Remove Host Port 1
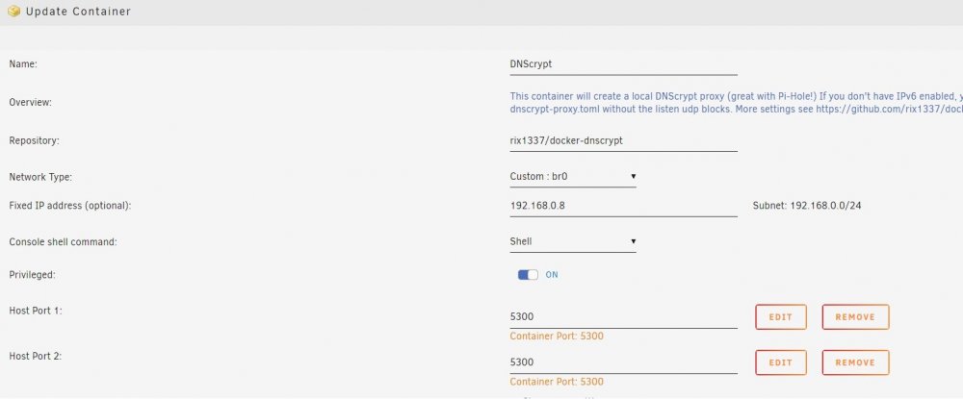963x399 pixels. click(x=855, y=317)
